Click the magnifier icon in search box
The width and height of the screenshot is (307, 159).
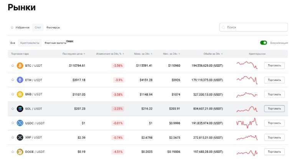[x=224, y=28]
